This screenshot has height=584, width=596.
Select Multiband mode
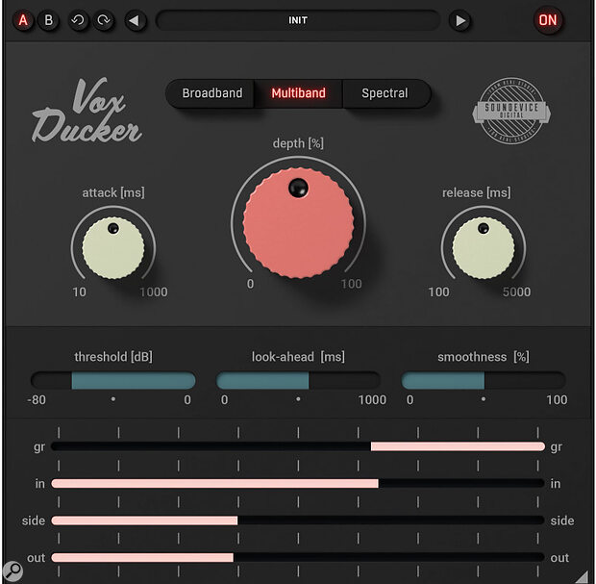pos(298,93)
